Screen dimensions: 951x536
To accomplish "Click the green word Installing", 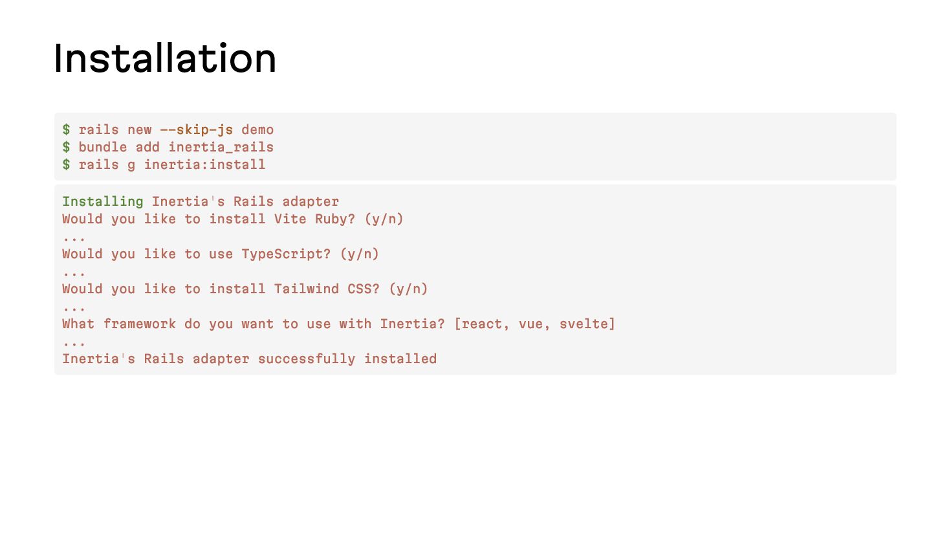I will 103,201.
